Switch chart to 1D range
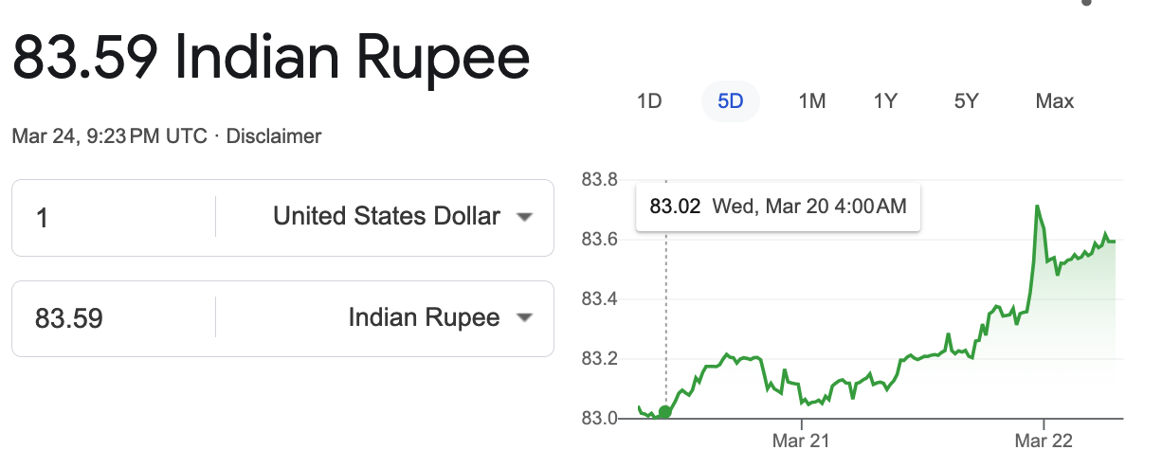 648,101
